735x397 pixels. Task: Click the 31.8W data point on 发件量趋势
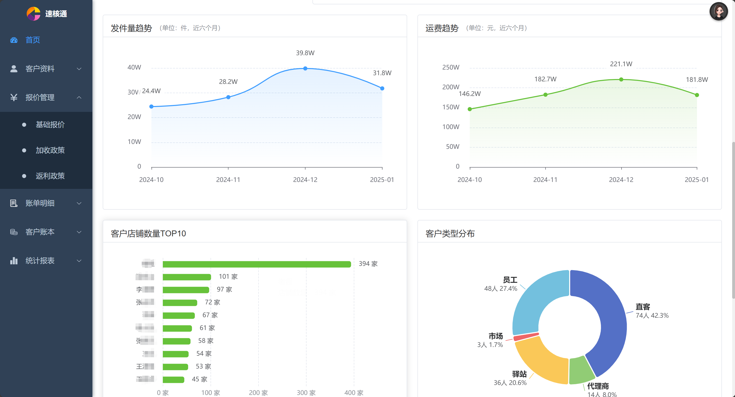coord(382,89)
